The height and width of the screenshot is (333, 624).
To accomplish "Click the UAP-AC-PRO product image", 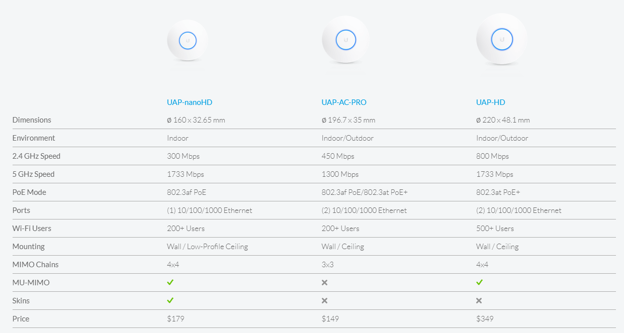I will coord(345,39).
